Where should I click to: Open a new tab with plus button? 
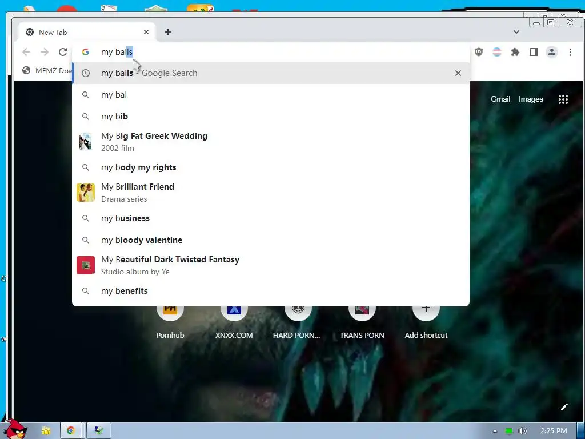(168, 32)
